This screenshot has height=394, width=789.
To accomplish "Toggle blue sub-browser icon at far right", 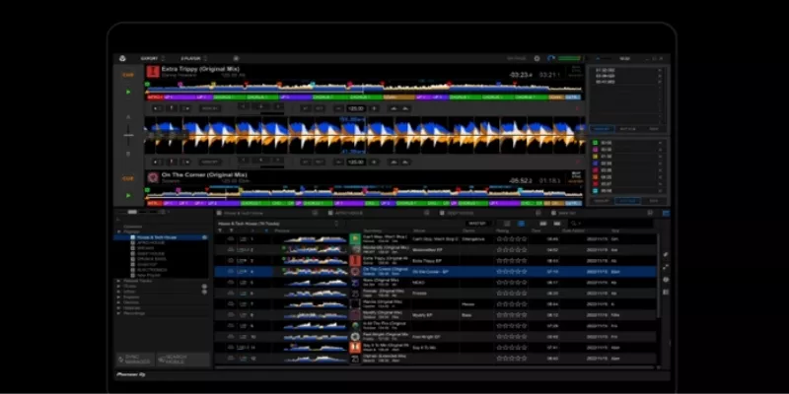I will click(x=666, y=213).
